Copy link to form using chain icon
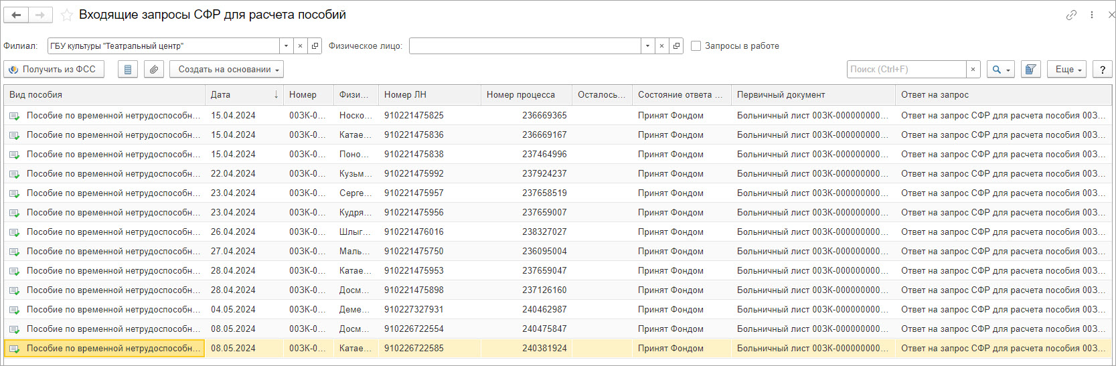The width and height of the screenshot is (1116, 366). point(1071,15)
